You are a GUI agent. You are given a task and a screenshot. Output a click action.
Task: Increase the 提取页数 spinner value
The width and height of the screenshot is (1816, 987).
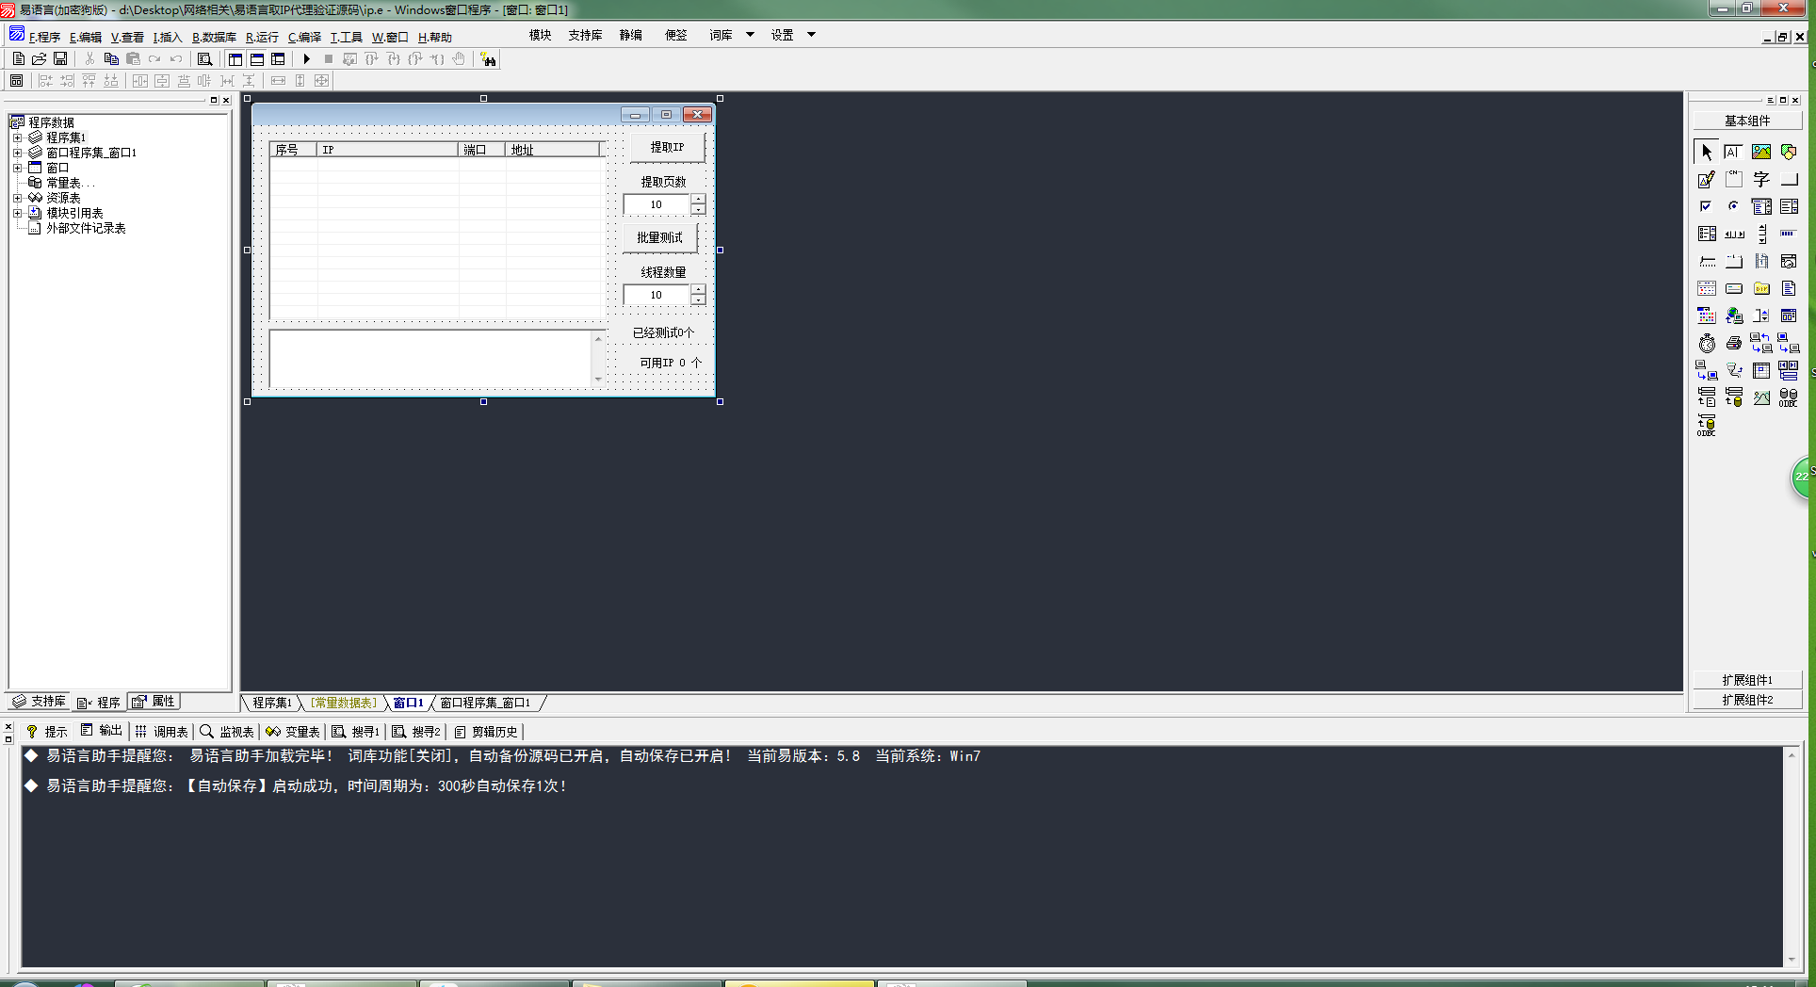pos(698,200)
